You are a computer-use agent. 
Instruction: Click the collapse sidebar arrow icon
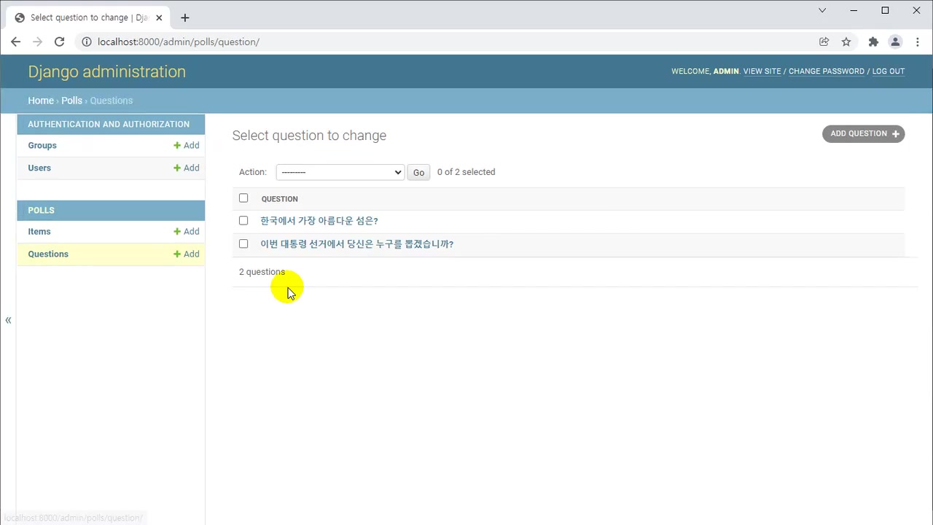(x=8, y=319)
